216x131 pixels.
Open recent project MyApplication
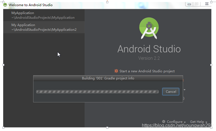tap(44, 15)
